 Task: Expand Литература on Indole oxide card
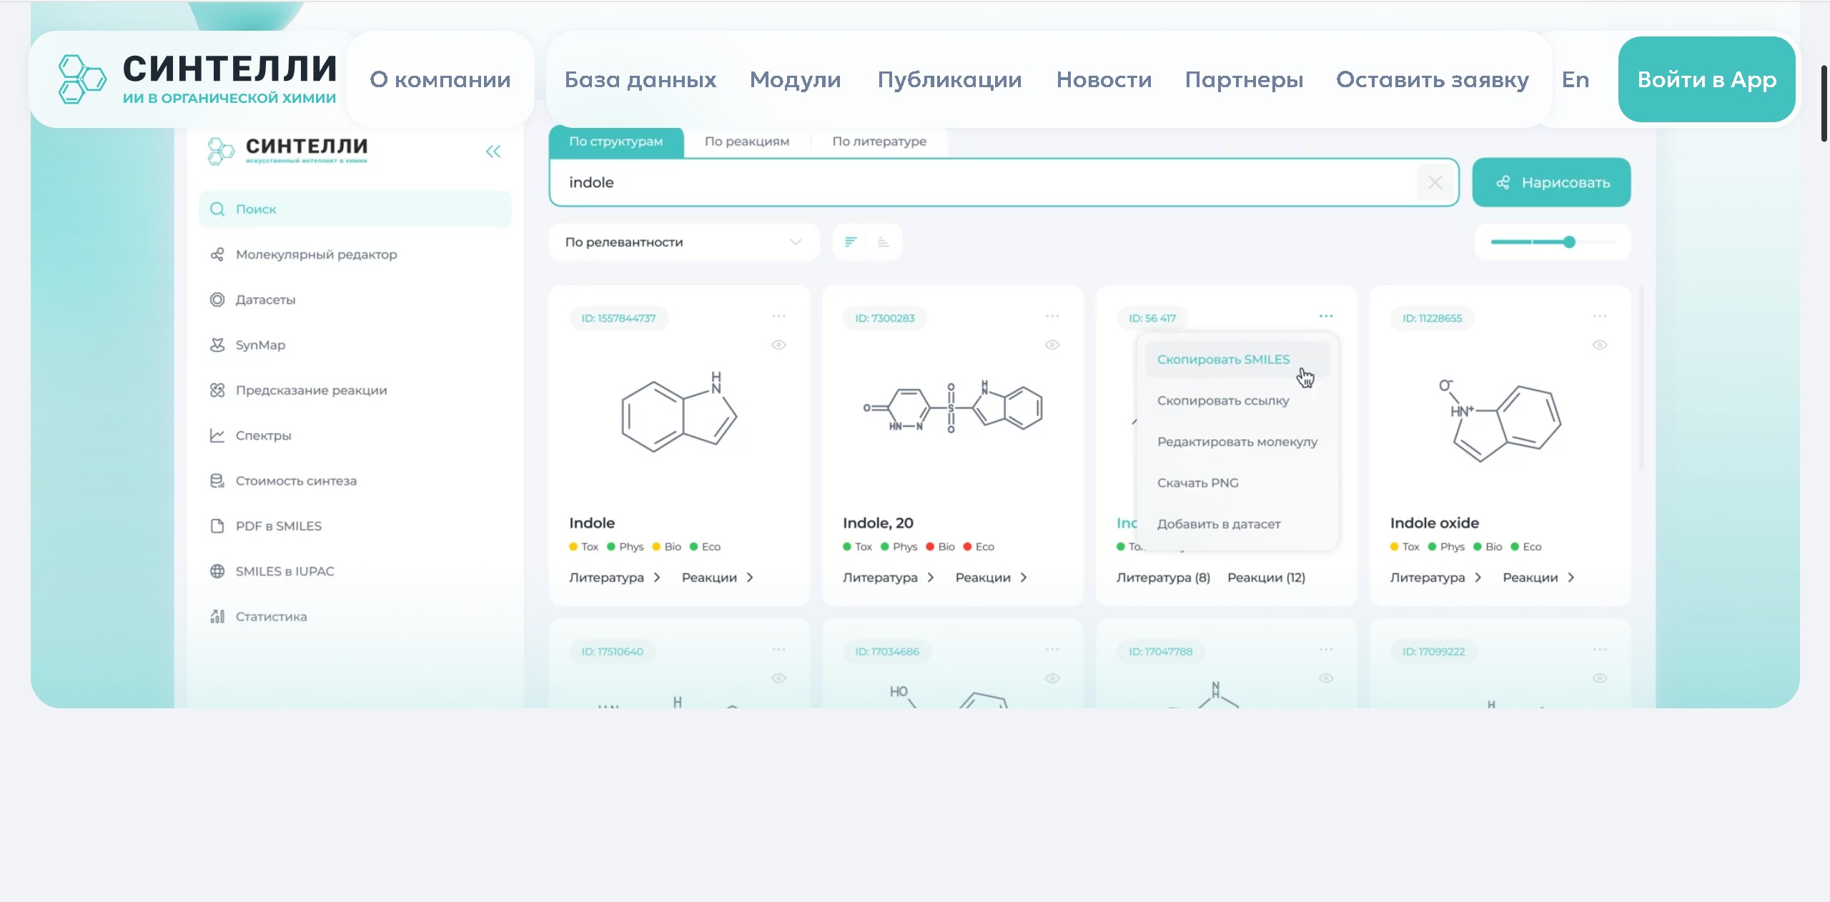coord(1435,578)
